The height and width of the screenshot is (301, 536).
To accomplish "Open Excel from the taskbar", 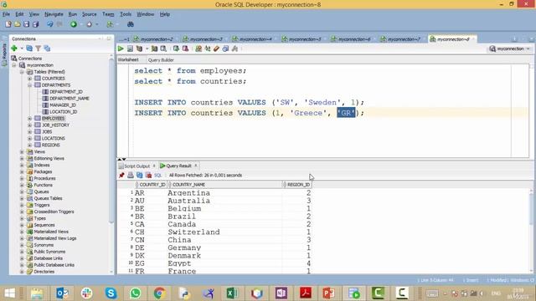I will coord(232,293).
